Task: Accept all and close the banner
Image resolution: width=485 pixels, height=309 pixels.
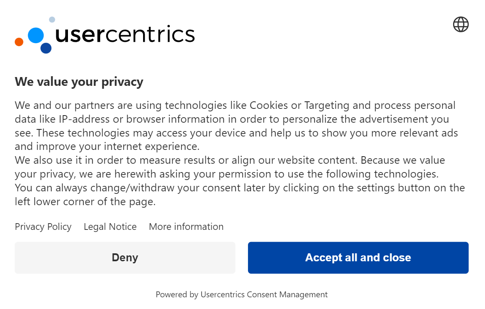Action: click(x=358, y=257)
